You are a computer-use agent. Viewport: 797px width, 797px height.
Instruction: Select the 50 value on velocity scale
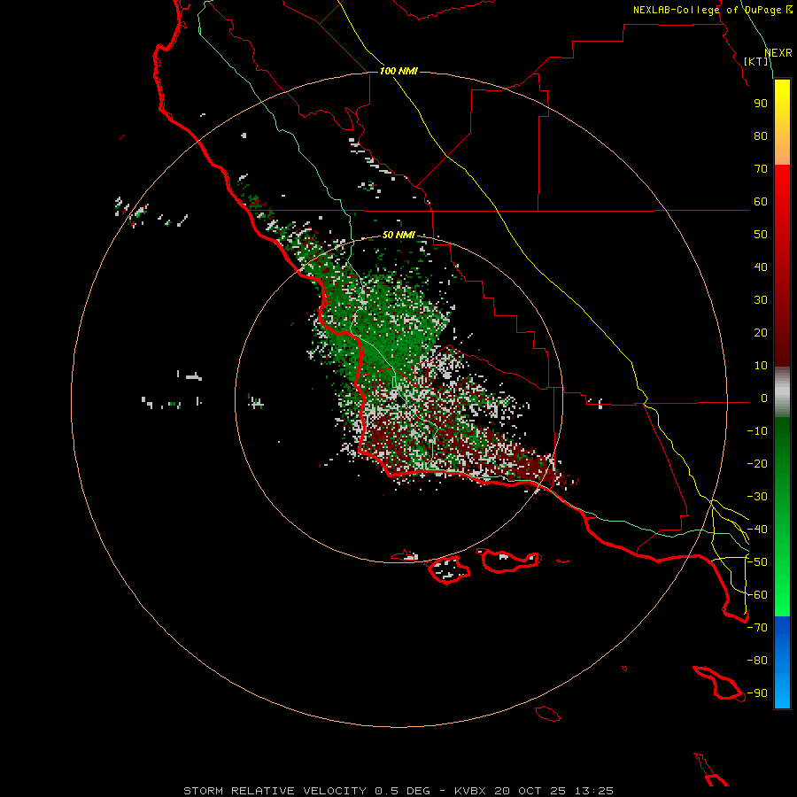click(761, 235)
